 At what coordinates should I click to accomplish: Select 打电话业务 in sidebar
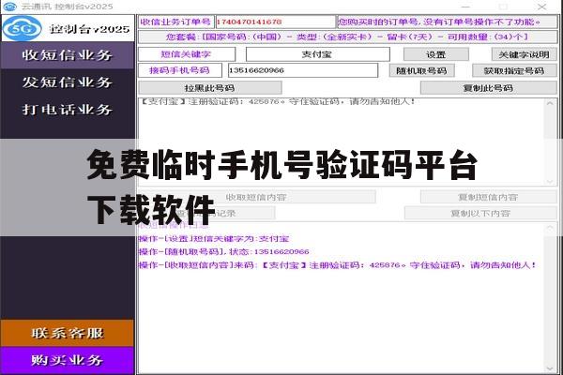pyautogui.click(x=68, y=110)
